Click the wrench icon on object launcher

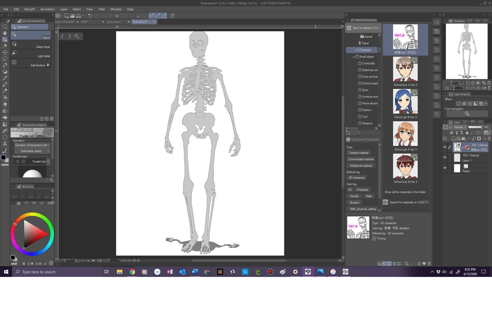(77, 36)
